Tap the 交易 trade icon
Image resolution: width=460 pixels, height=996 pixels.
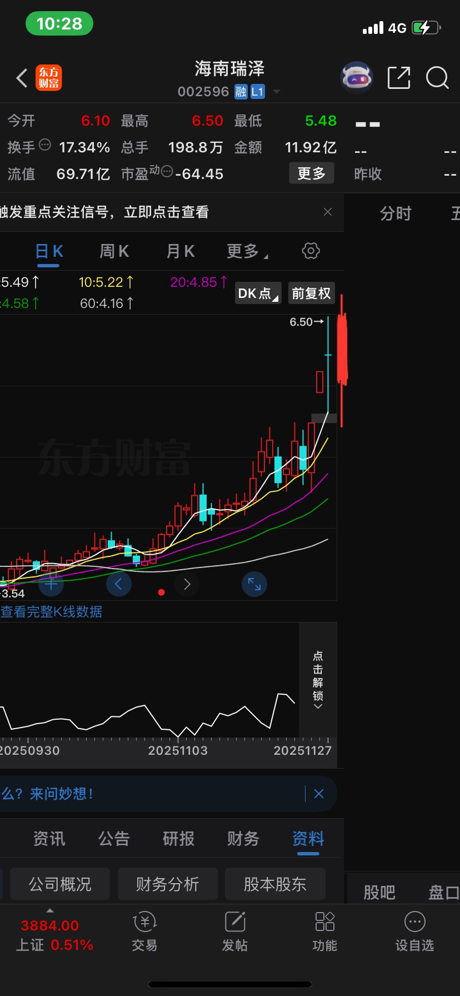[x=144, y=932]
